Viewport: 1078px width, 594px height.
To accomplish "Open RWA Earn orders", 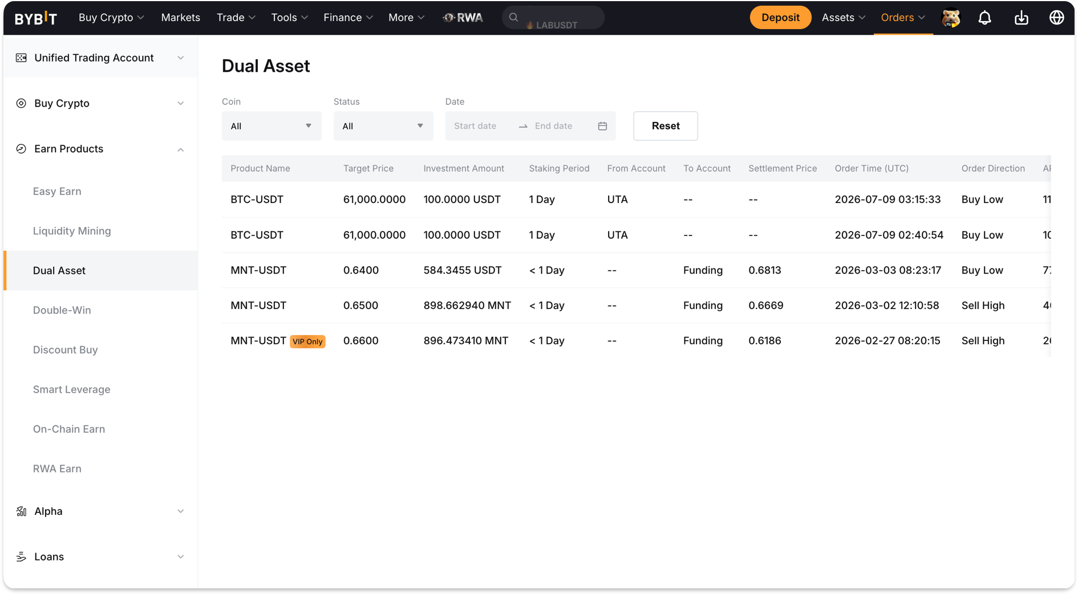I will point(57,469).
